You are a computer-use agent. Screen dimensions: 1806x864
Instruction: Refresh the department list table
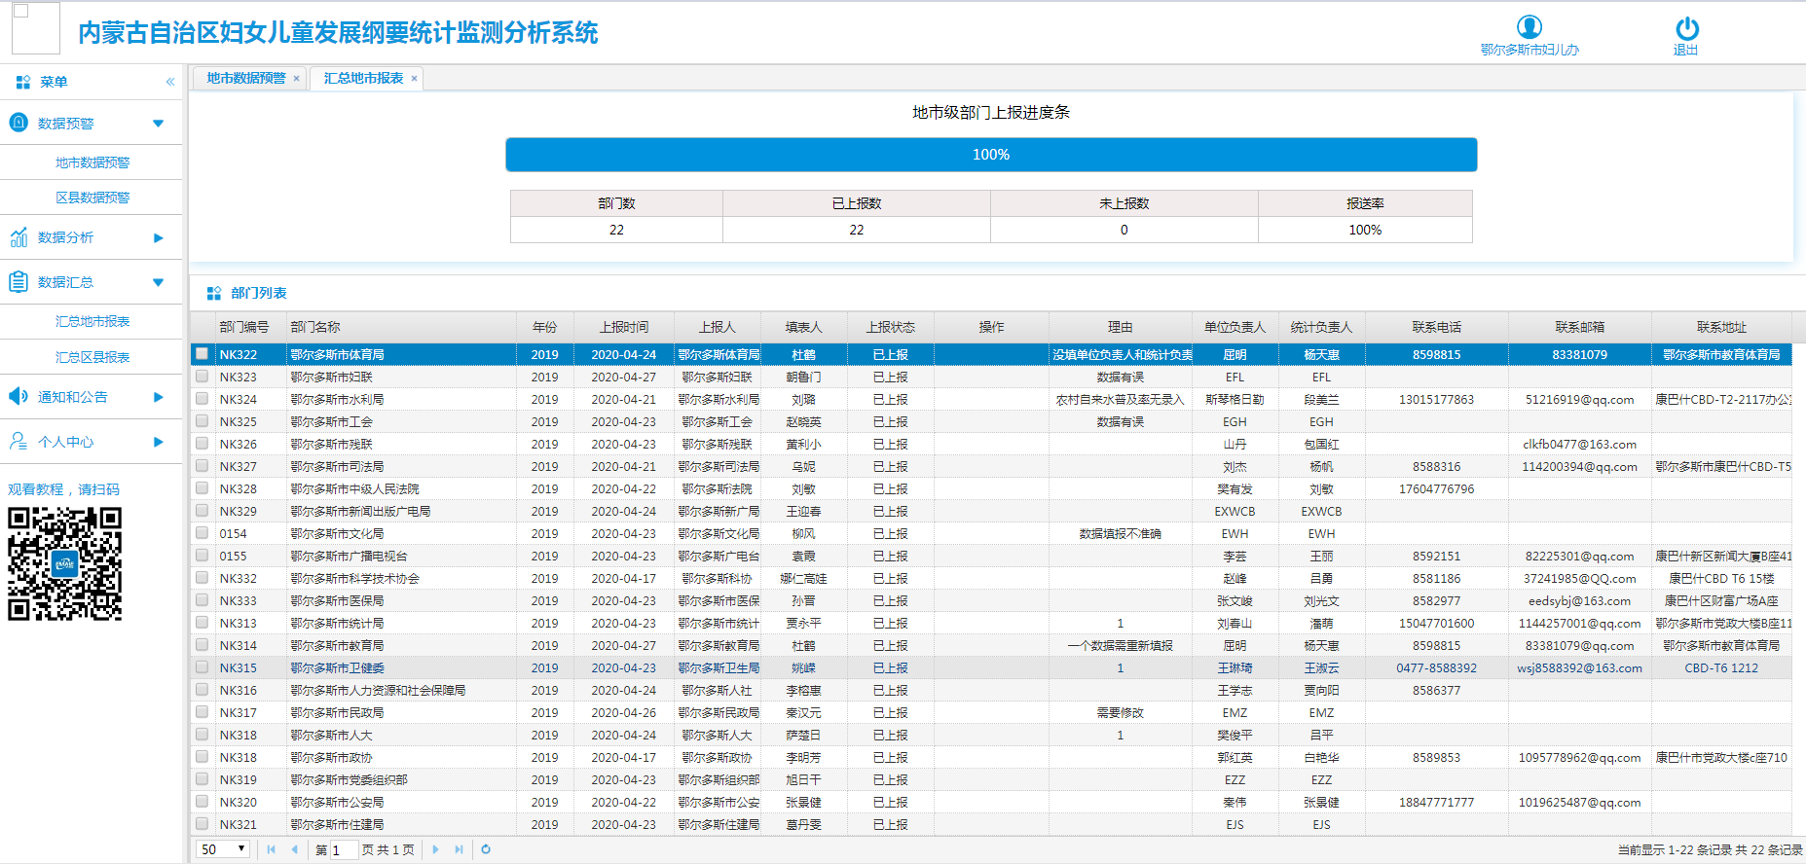point(486,849)
